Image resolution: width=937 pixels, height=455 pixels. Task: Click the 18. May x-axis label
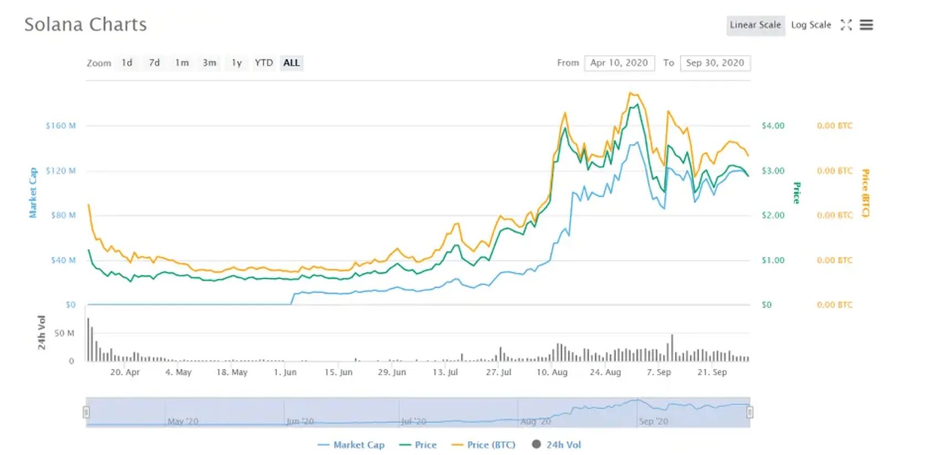point(232,372)
